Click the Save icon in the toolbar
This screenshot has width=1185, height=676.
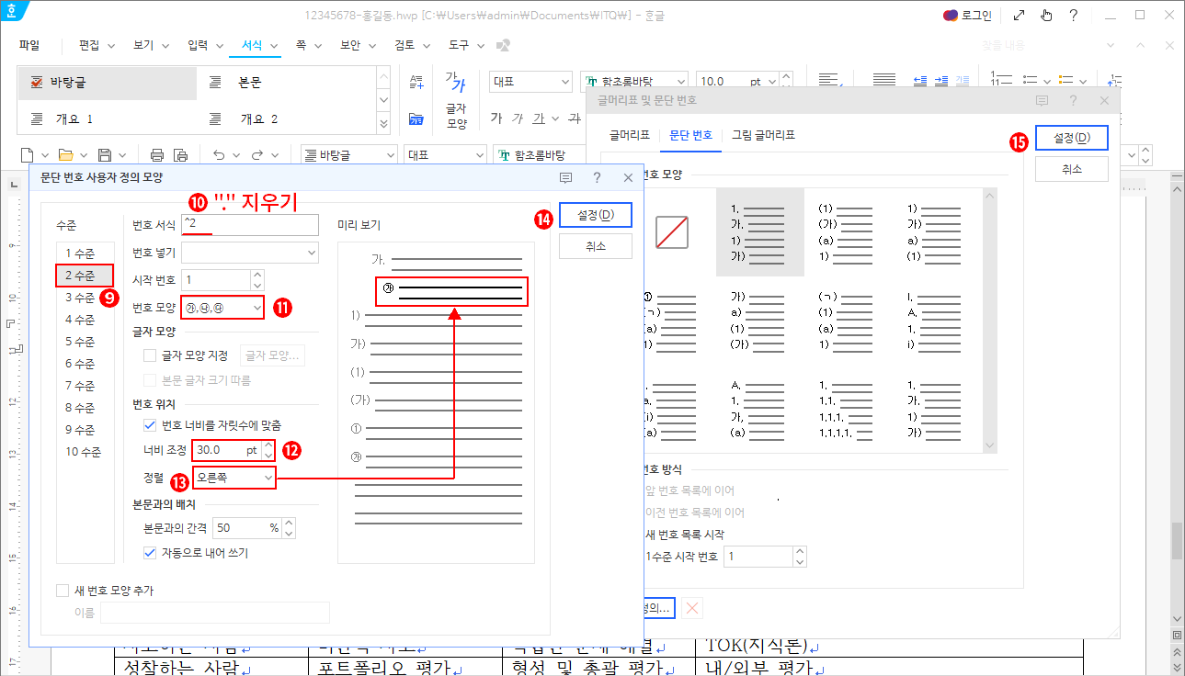[x=105, y=153]
